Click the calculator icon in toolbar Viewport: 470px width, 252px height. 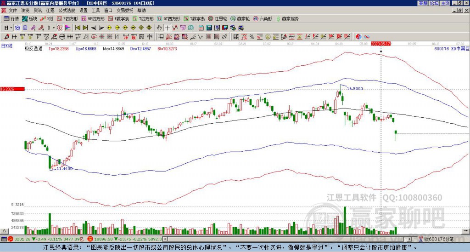(209, 28)
